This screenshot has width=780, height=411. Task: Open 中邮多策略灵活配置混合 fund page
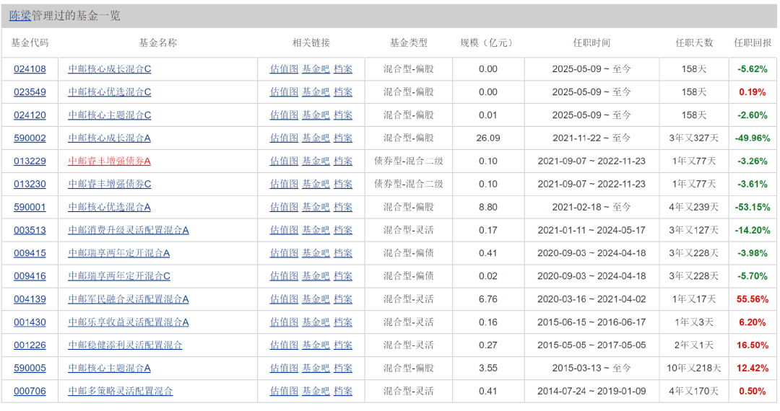point(120,392)
